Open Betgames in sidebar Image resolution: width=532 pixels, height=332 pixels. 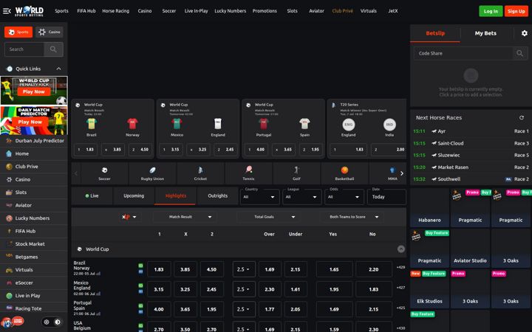coord(33,257)
